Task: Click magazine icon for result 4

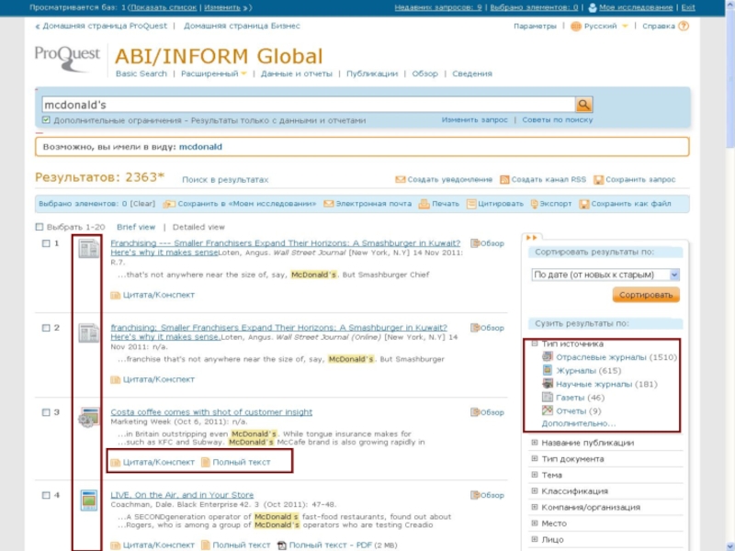Action: click(x=88, y=500)
